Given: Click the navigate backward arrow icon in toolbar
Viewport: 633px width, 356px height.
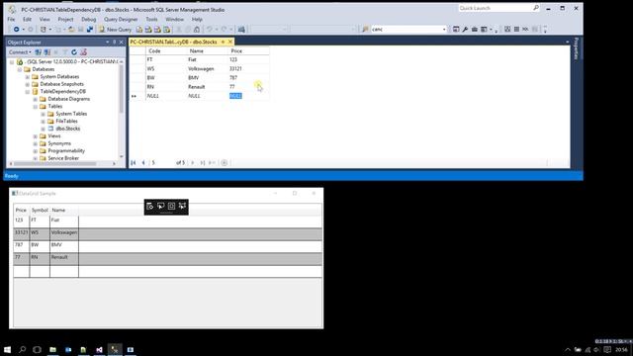Looking at the screenshot, I should point(16,30).
